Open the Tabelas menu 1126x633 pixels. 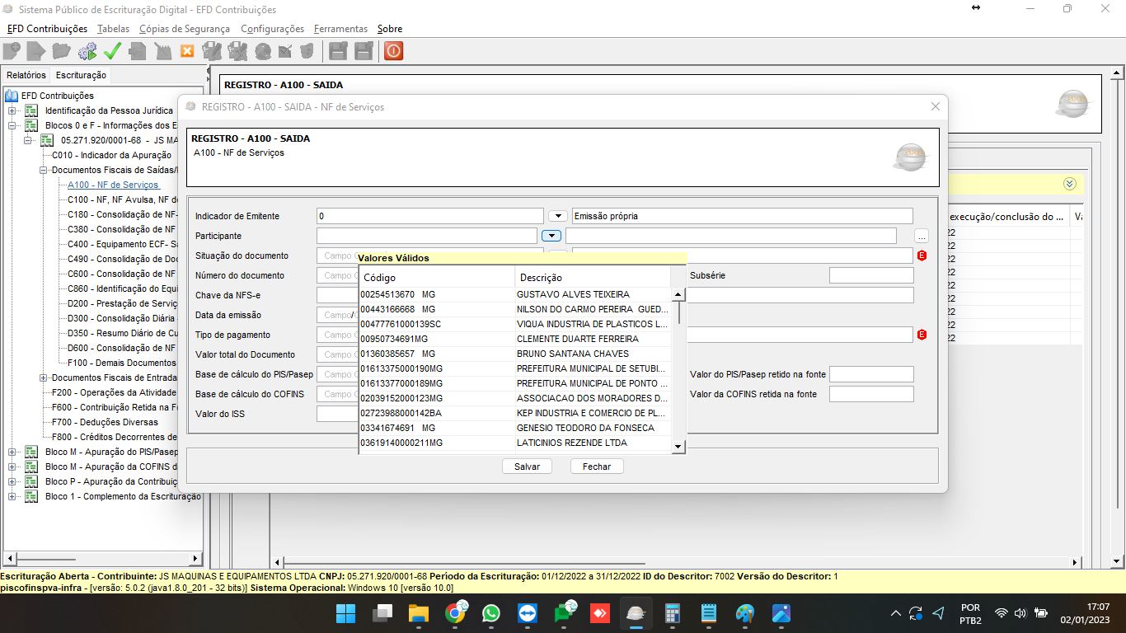coord(113,29)
